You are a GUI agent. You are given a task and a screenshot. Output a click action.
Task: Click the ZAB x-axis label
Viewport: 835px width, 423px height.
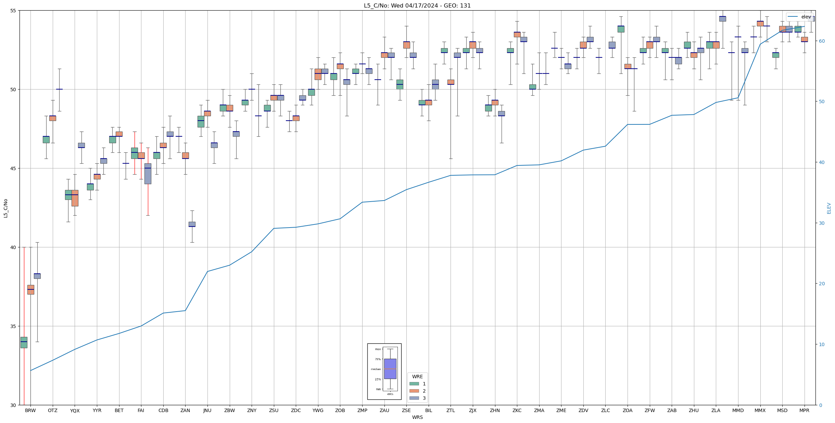[672, 411]
